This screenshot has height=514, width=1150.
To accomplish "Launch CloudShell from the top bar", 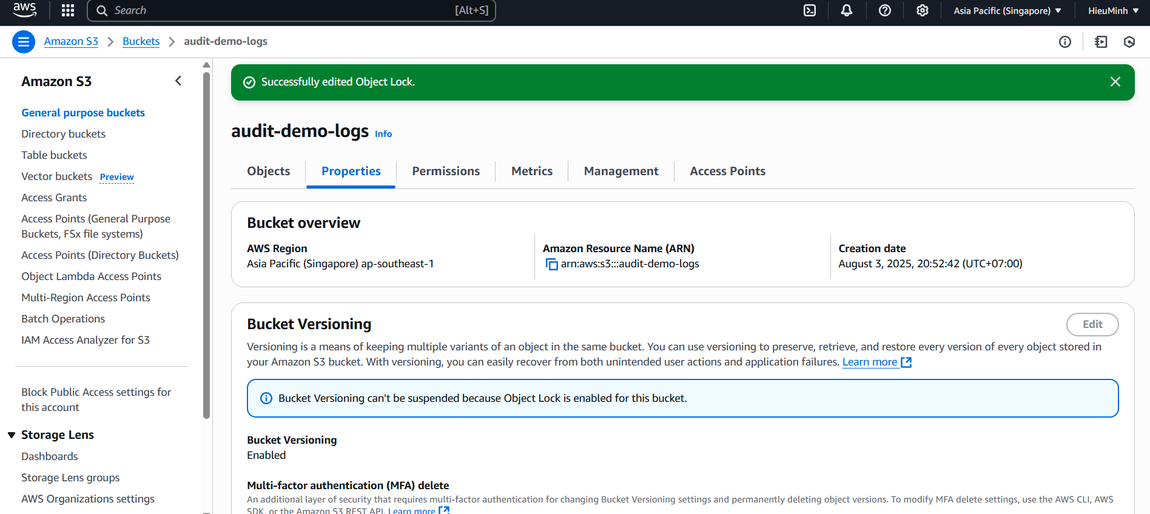I will pyautogui.click(x=810, y=10).
